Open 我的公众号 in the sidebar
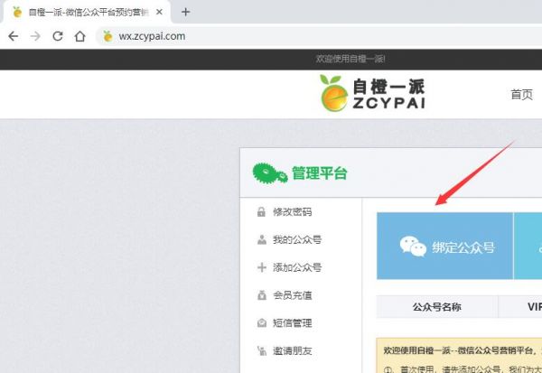The height and width of the screenshot is (373, 542). pyautogui.click(x=296, y=239)
